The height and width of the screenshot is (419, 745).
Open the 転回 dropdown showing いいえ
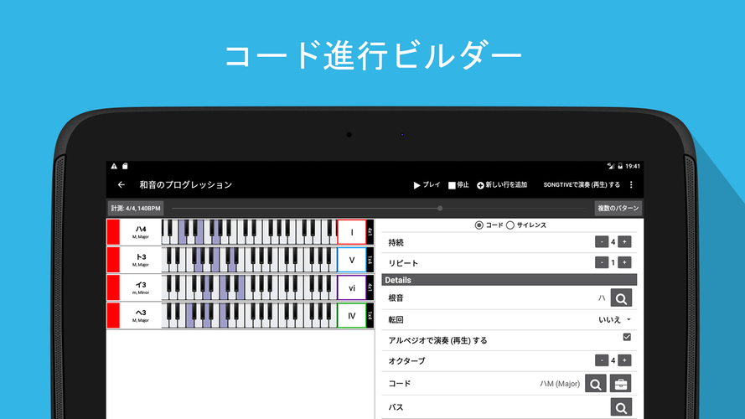coord(614,320)
